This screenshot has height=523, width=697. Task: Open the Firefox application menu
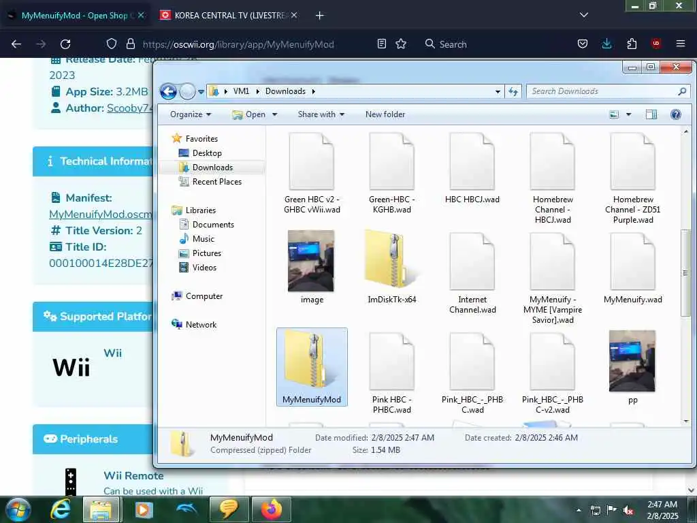click(x=681, y=44)
